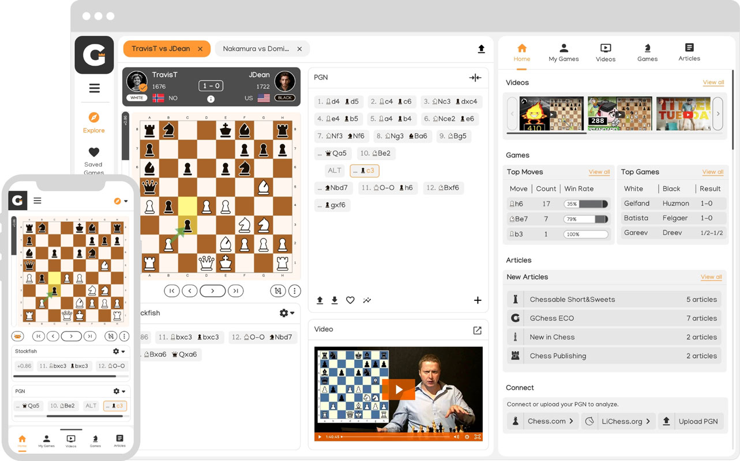Play the video with the orange play button
The width and height of the screenshot is (740, 461).
point(399,389)
